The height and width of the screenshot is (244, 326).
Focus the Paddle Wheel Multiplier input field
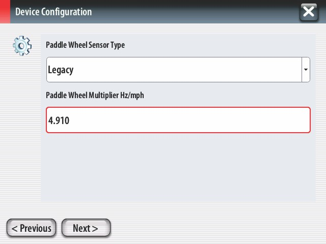(178, 120)
